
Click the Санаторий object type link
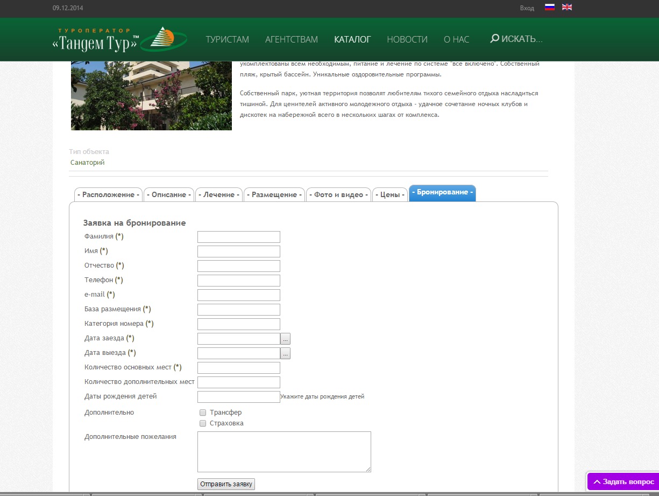coord(88,162)
